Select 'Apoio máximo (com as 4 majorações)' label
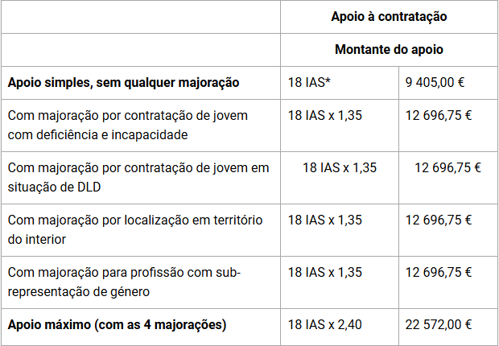 118,325
